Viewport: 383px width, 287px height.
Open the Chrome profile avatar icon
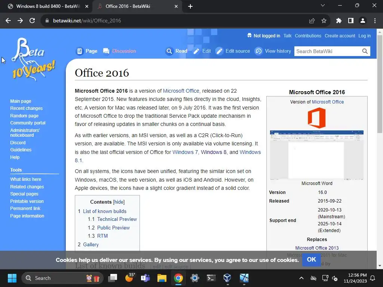[363, 21]
